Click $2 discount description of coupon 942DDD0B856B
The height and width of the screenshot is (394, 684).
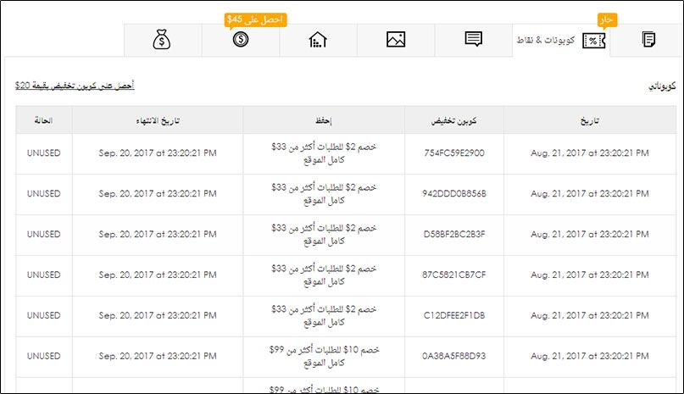click(x=324, y=194)
